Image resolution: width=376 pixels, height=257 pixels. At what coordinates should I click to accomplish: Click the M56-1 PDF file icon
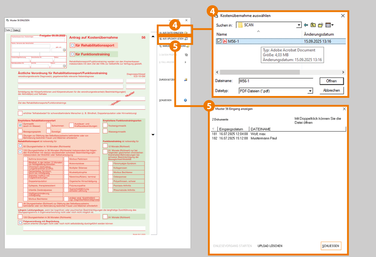[225, 41]
